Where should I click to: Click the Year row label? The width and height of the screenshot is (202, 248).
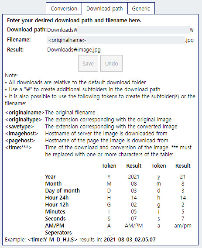point(50,177)
